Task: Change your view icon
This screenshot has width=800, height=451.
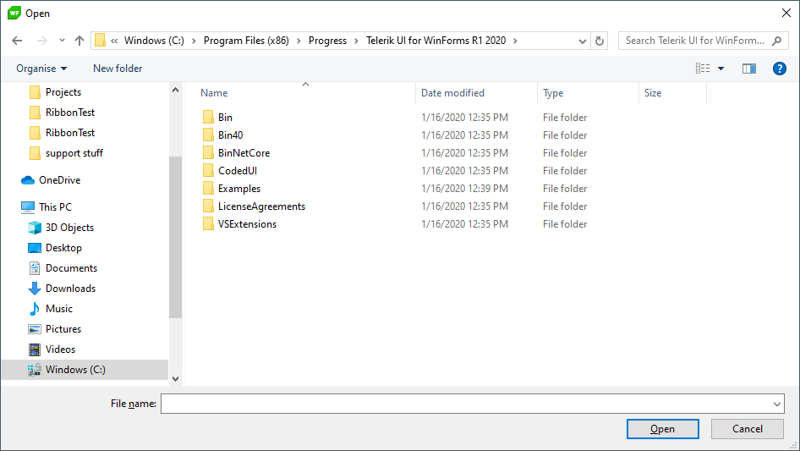Action: coord(703,69)
